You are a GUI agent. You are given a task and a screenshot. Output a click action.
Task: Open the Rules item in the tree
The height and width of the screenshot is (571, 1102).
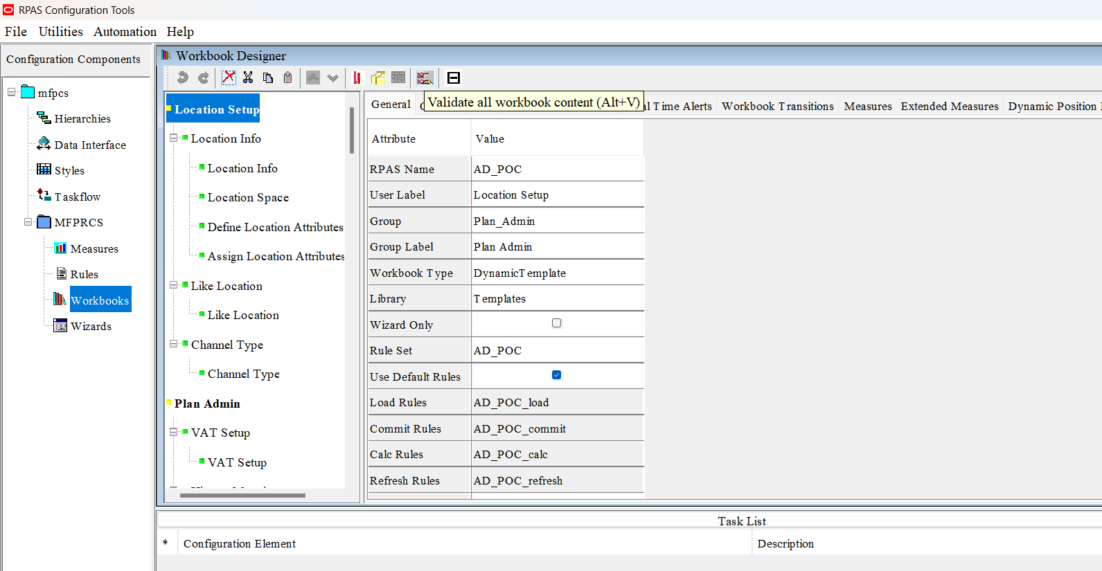84,274
